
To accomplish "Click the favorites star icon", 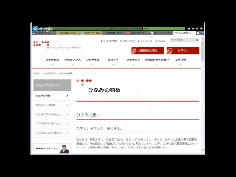I will coord(193,29).
